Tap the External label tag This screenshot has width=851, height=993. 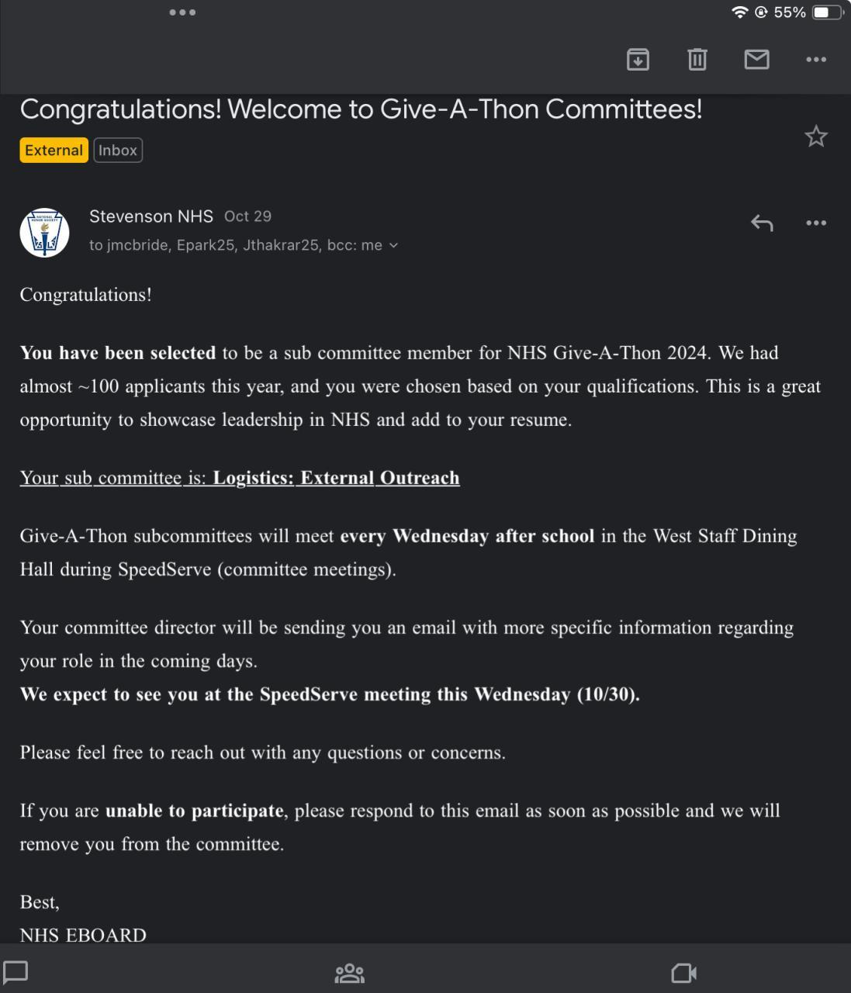click(54, 151)
